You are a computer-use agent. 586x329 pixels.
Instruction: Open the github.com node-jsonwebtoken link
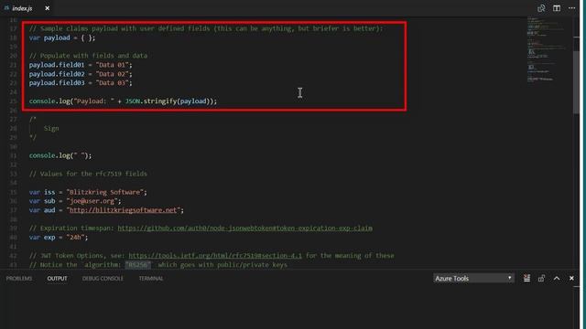point(244,228)
